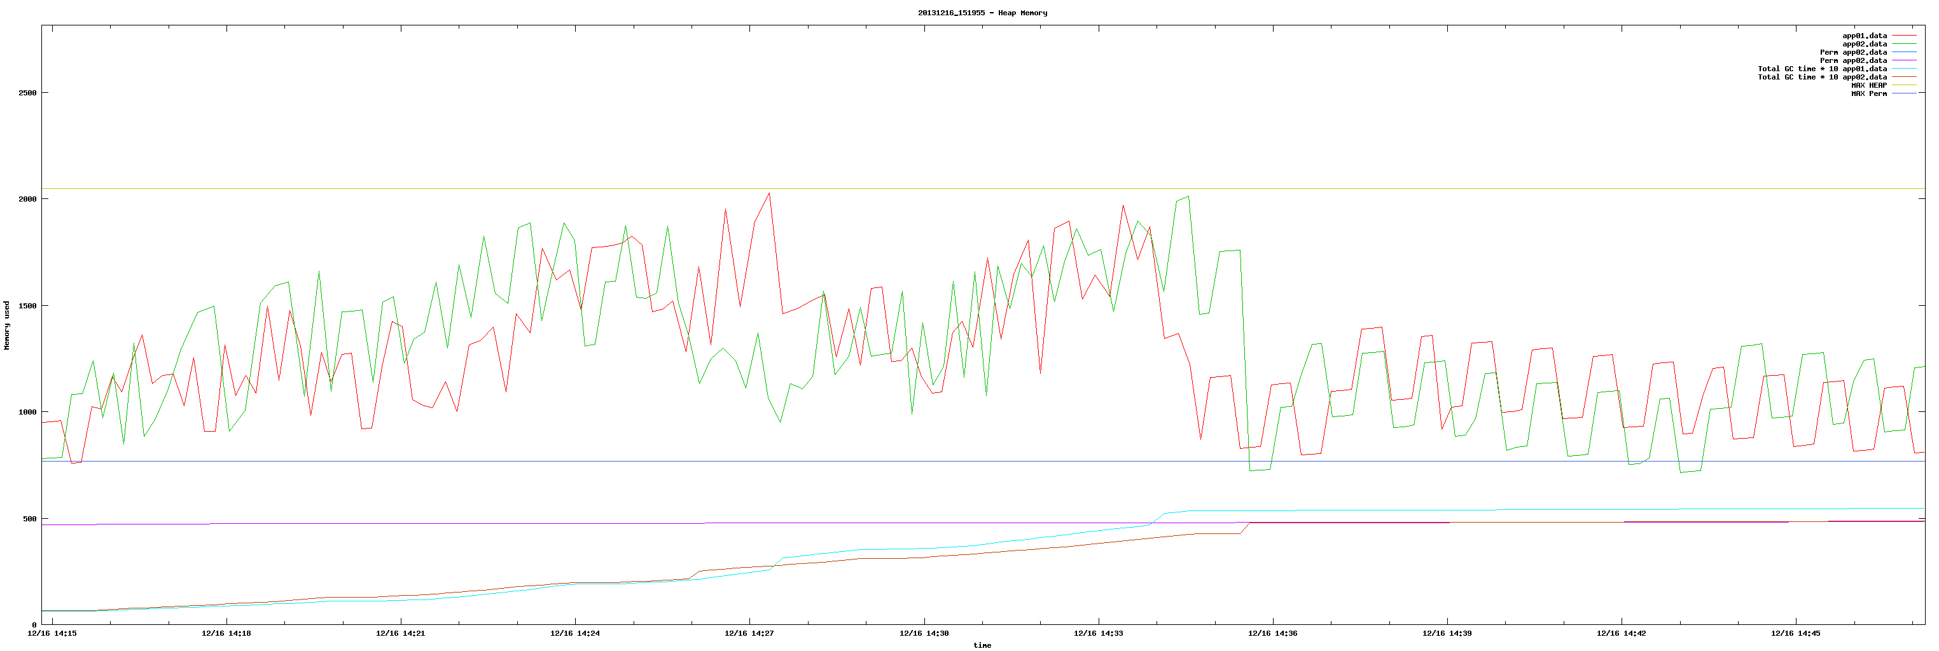The height and width of the screenshot is (651, 1939).
Task: Click the 500 y-axis tick label
Action: pos(29,519)
